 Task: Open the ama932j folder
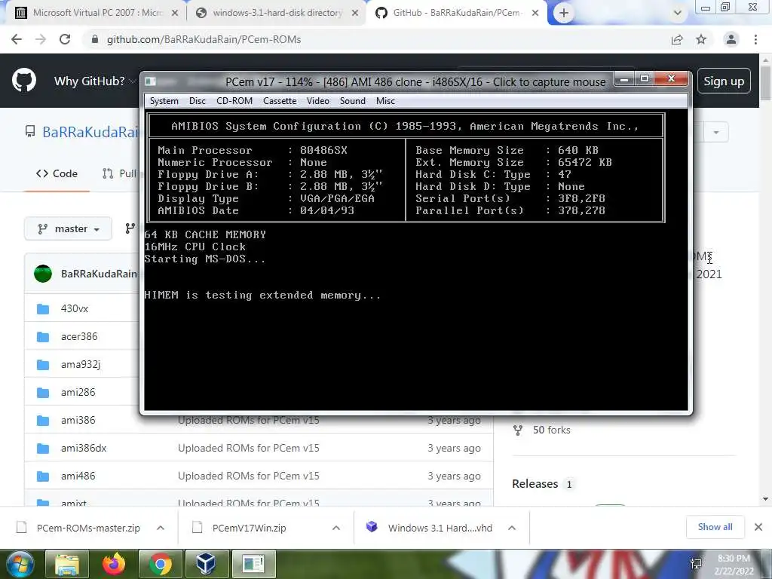[x=81, y=365]
